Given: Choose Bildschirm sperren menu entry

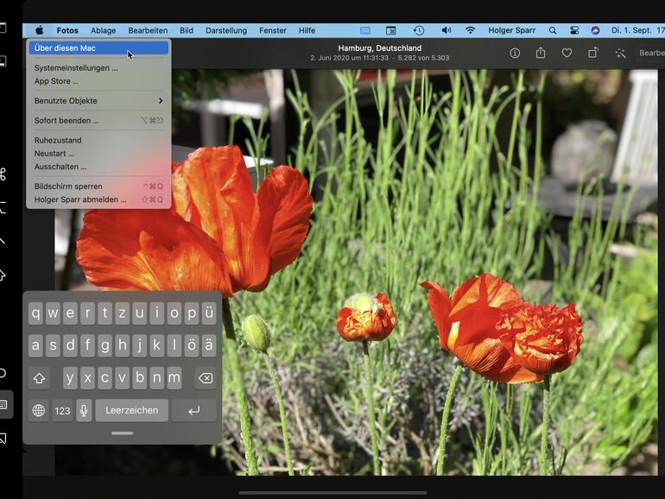Looking at the screenshot, I should (x=98, y=186).
